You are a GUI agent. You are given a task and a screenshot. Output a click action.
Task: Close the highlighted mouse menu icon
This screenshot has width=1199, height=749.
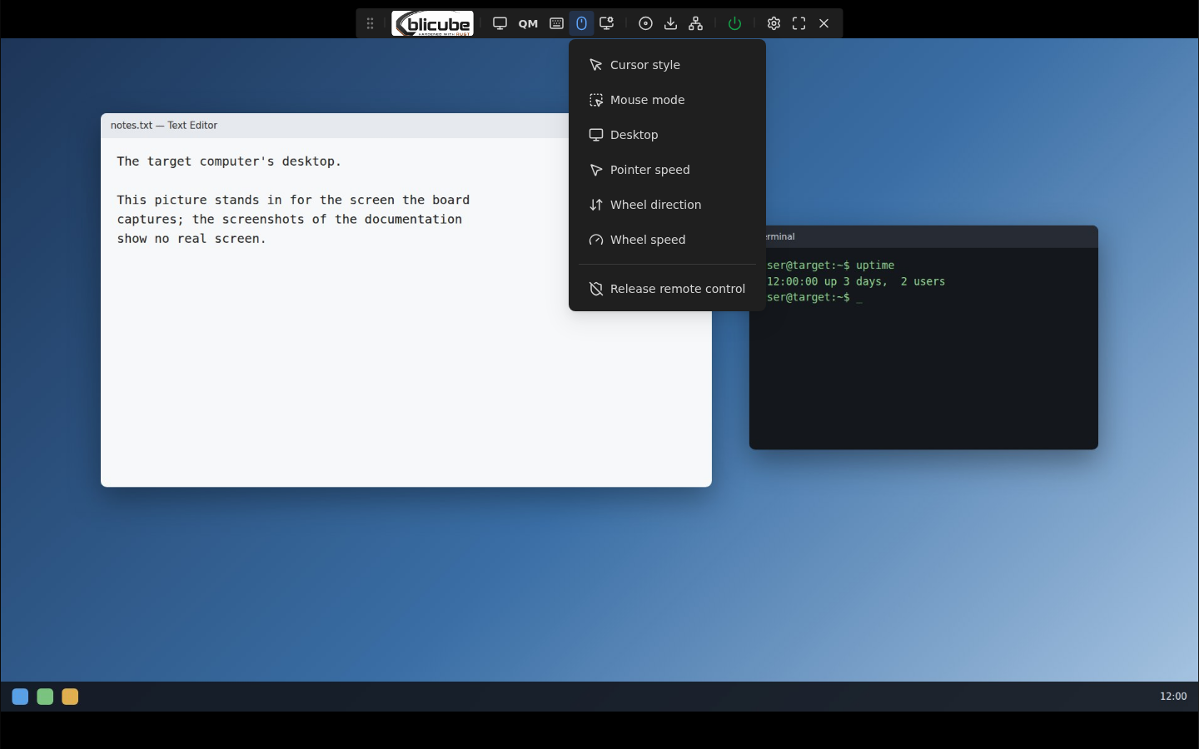(x=581, y=23)
